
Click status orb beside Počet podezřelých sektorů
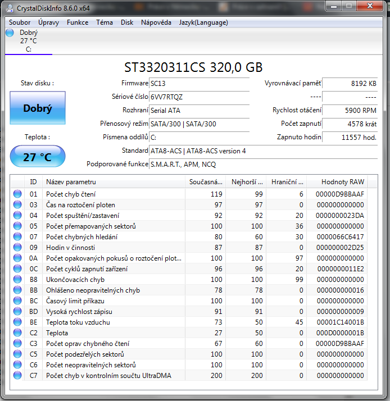click(x=18, y=354)
